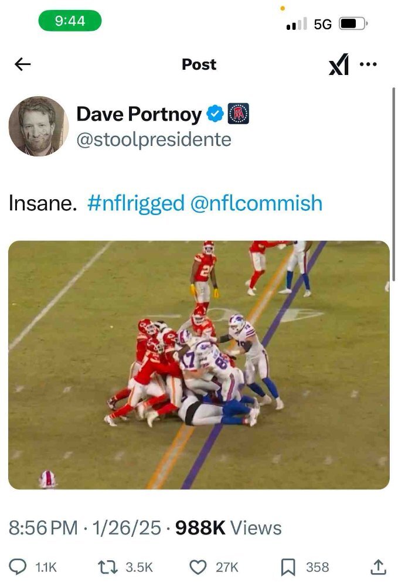Click the repost arrows icon
This screenshot has height=586, width=398.
pos(108,567)
